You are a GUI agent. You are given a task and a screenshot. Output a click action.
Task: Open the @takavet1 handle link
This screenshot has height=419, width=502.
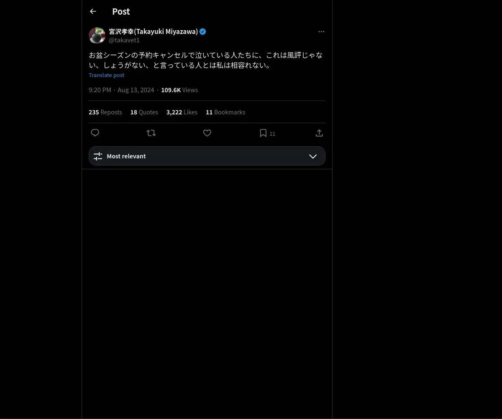124,40
